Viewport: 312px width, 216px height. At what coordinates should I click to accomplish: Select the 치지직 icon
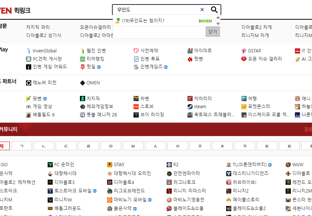coord(82,98)
